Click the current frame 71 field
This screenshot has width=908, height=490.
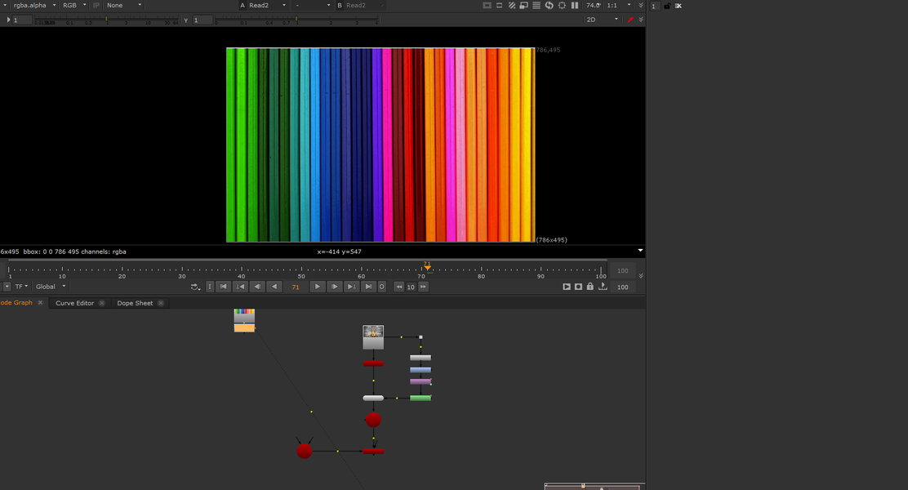[296, 287]
